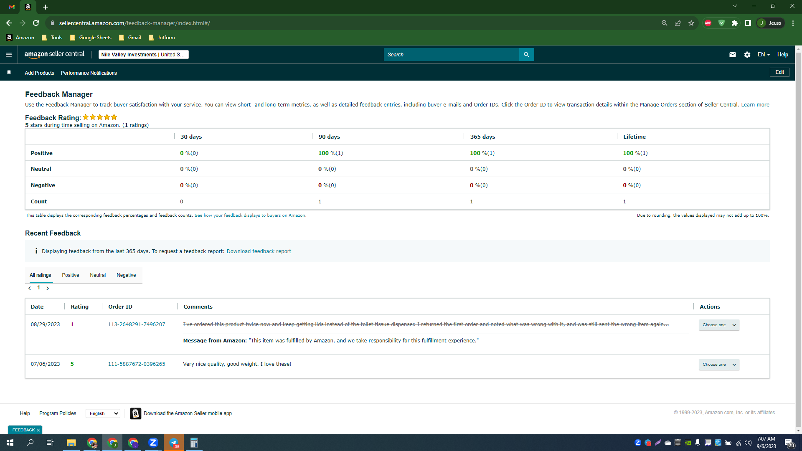Open 'See how your feedback displays' link
This screenshot has width=802, height=451.
coord(250,215)
